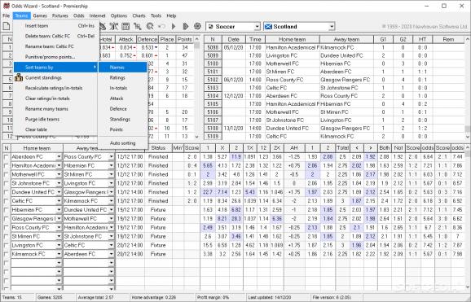
Task: Choose Purge idle teams
Action: pos(56,119)
